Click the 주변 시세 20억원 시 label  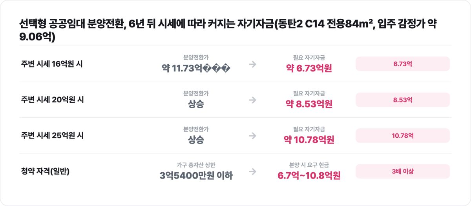click(x=53, y=100)
